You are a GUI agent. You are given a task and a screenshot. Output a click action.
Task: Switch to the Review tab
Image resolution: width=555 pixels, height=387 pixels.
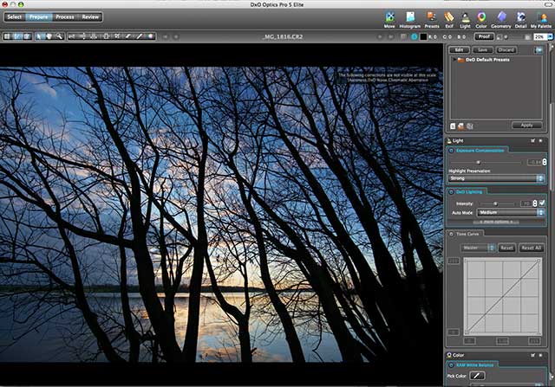click(x=90, y=17)
